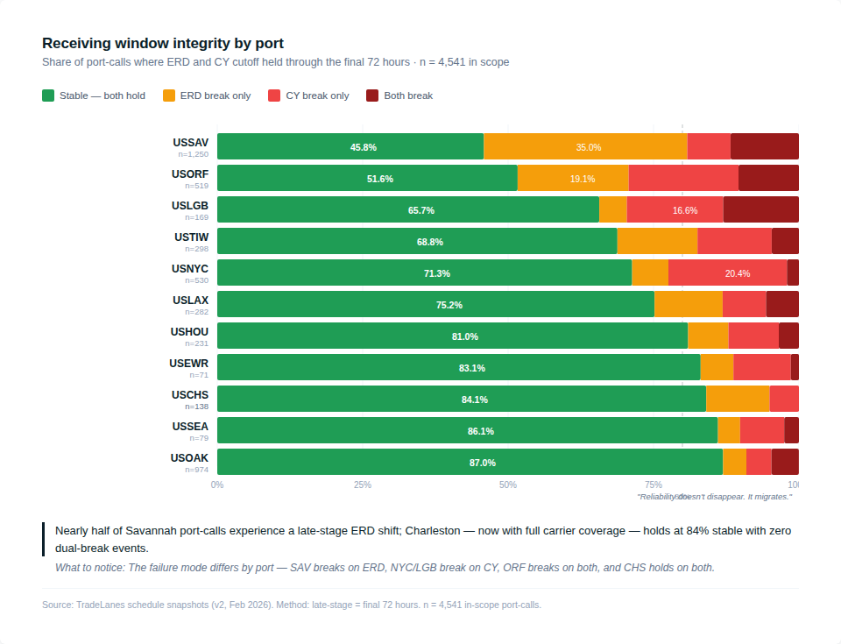
Task: Click the TradeLanes source footnote text
Action: pyautogui.click(x=292, y=605)
